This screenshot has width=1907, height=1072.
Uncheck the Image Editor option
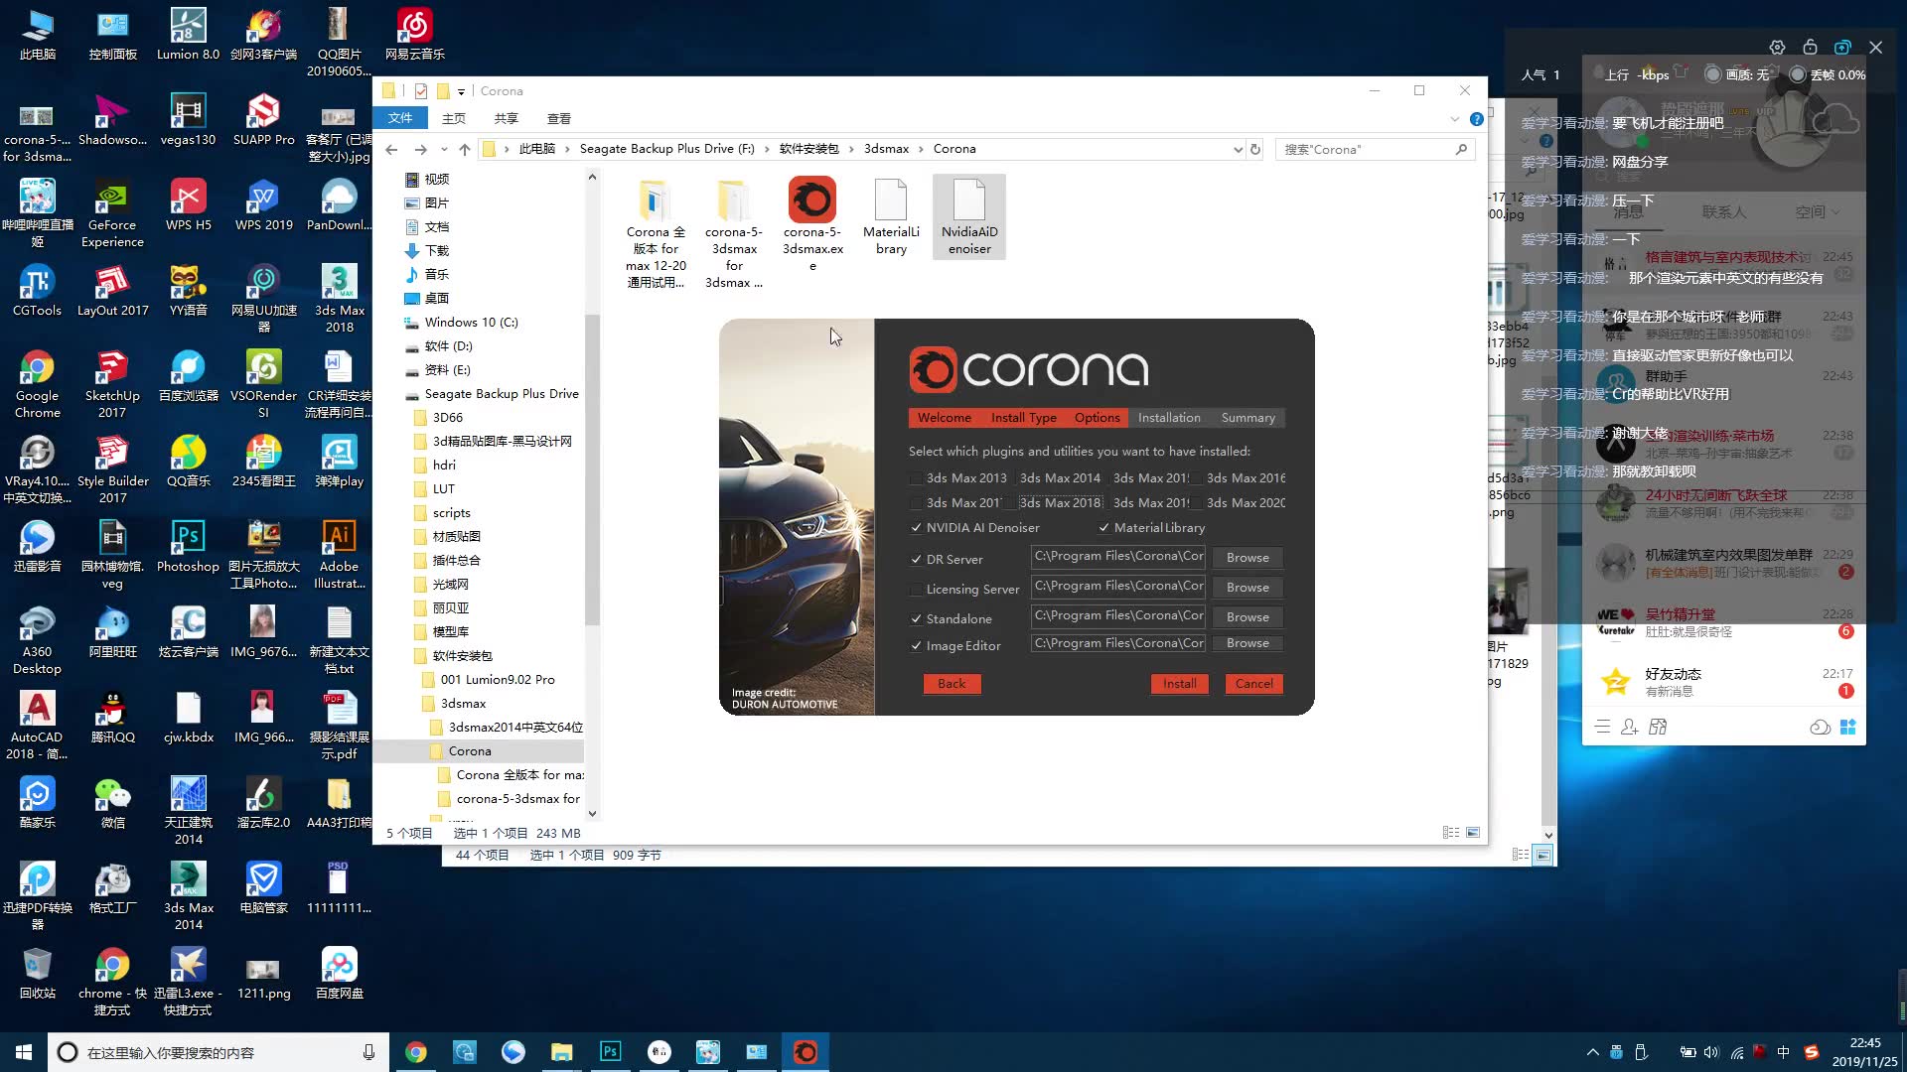click(916, 646)
